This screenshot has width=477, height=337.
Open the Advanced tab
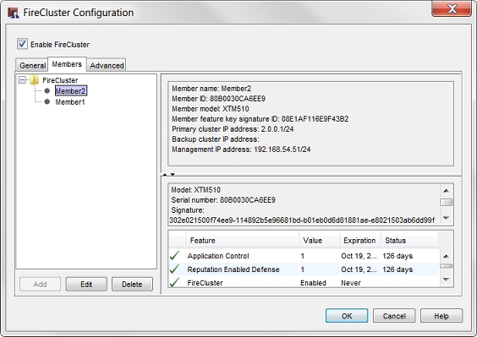click(x=107, y=65)
